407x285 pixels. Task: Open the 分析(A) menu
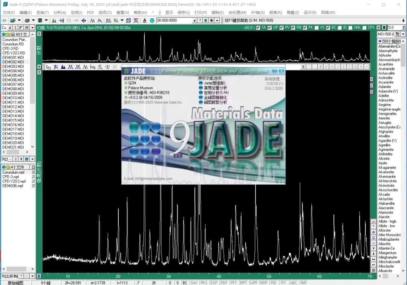click(60, 12)
